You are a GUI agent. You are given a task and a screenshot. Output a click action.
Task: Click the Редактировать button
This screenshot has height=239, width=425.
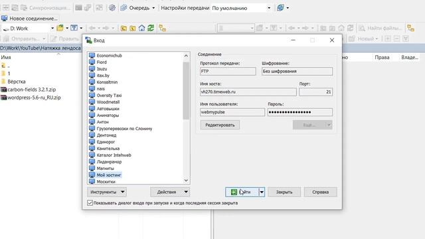coord(220,125)
